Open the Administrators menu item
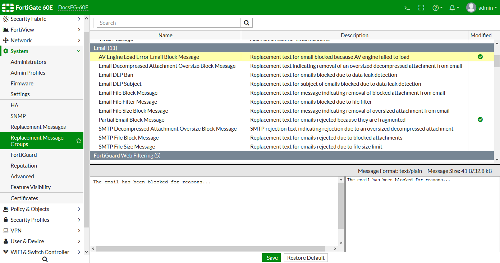 point(28,62)
